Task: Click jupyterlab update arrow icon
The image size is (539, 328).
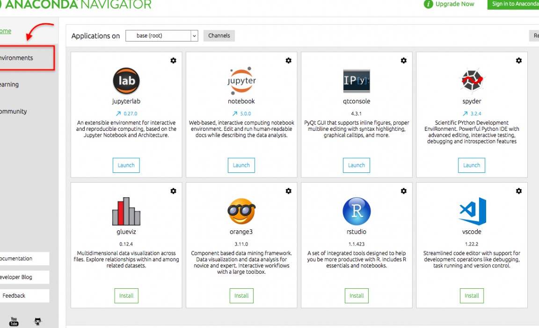Action: 118,114
